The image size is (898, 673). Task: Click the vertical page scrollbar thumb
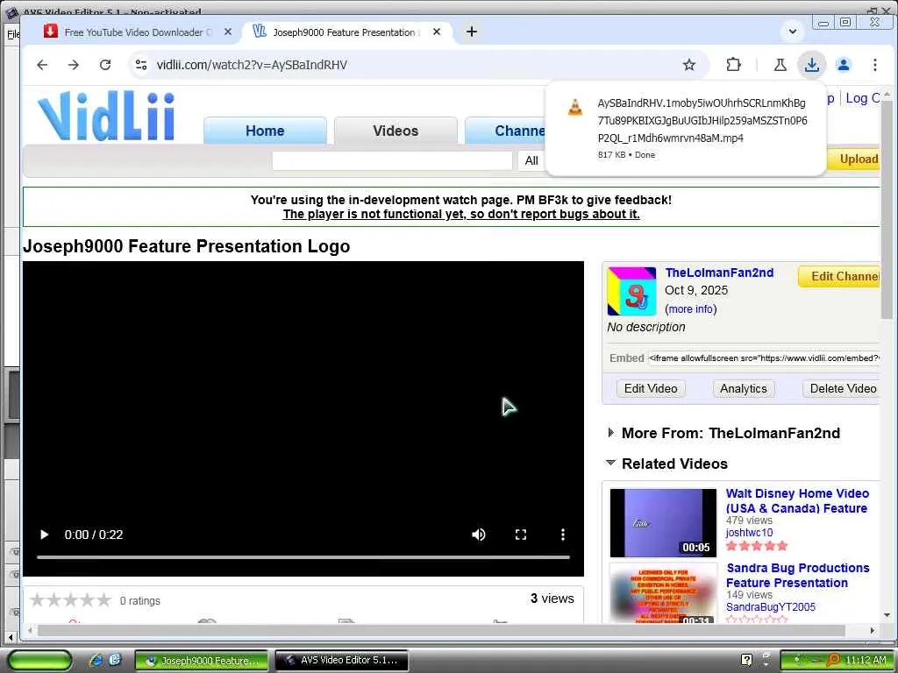tap(887, 209)
